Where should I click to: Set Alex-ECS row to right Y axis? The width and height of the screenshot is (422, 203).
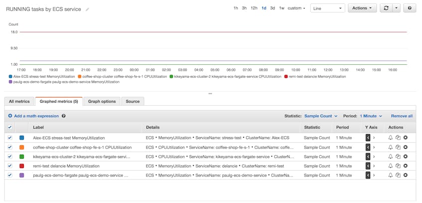pyautogui.click(x=374, y=138)
